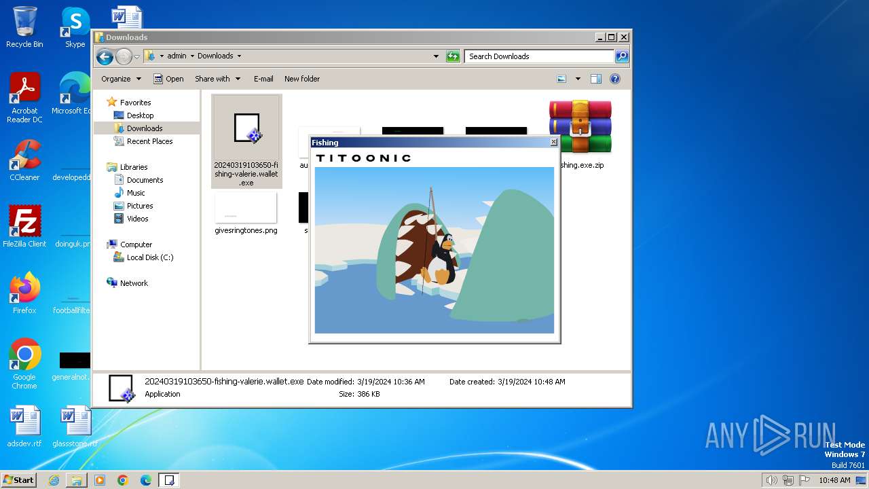
Task: Click Open in the Explorer toolbar
Action: (x=168, y=79)
